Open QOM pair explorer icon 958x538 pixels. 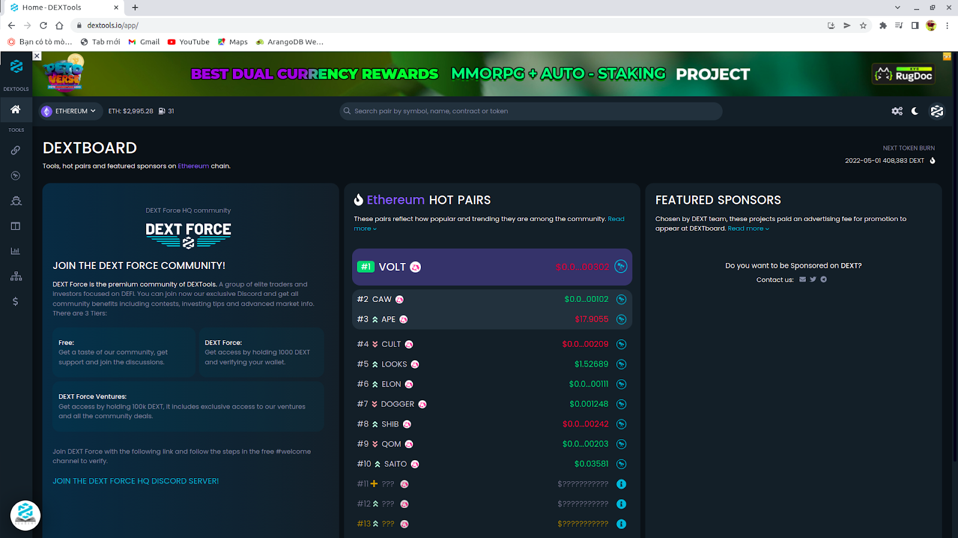coord(622,444)
